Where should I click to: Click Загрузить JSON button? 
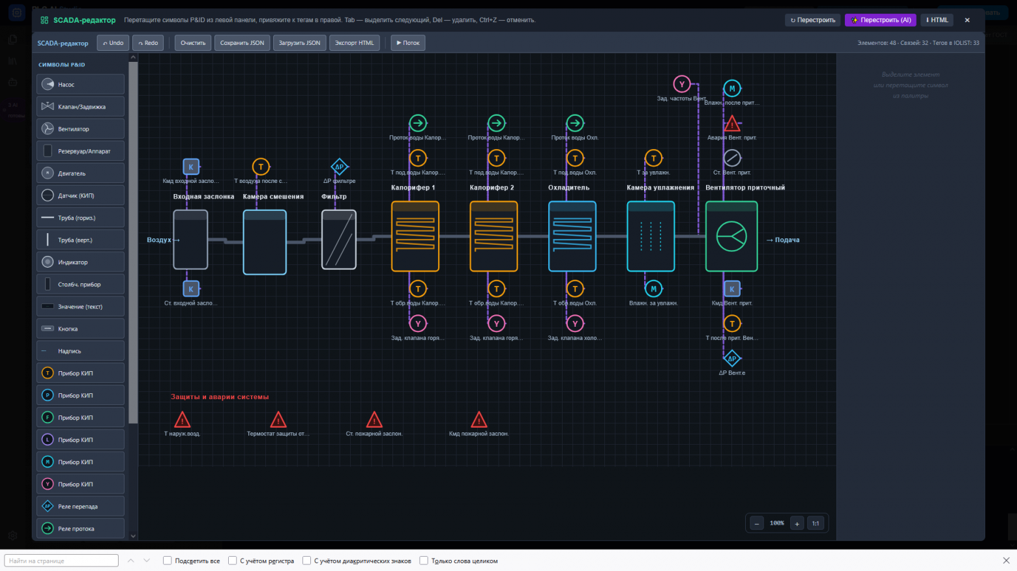(x=300, y=43)
